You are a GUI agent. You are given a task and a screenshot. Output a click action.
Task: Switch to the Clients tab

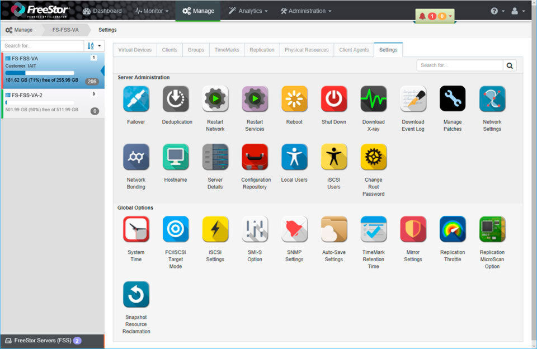[x=169, y=50]
